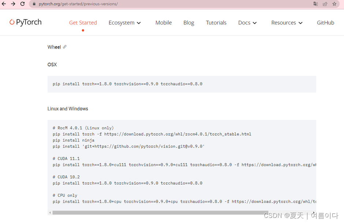Viewport: 344px width, 223px height.
Task: Click the 'Linux and Windows' heading
Action: click(68, 109)
